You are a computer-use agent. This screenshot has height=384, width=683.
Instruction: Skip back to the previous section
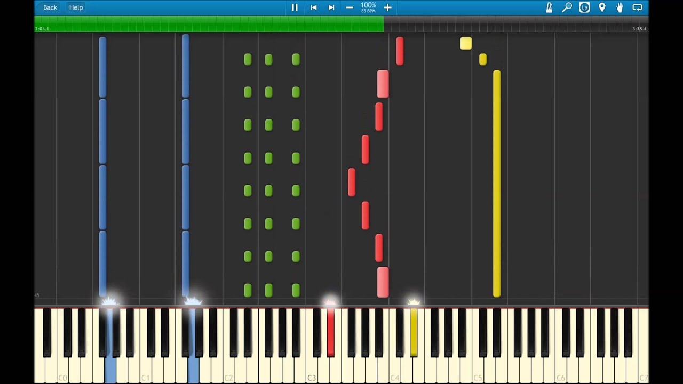pos(314,7)
